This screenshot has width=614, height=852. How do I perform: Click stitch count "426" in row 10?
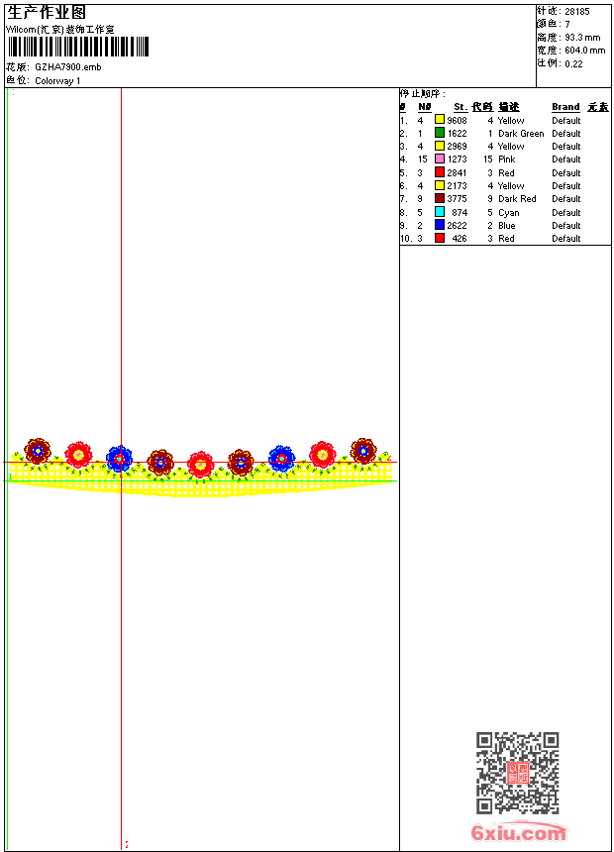tap(460, 239)
